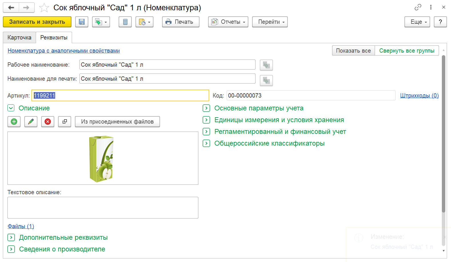451x262 pixels.
Task: Click the red delete image icon
Action: point(48,122)
